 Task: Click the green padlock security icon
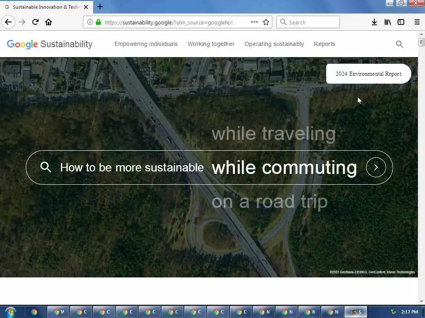click(x=98, y=22)
